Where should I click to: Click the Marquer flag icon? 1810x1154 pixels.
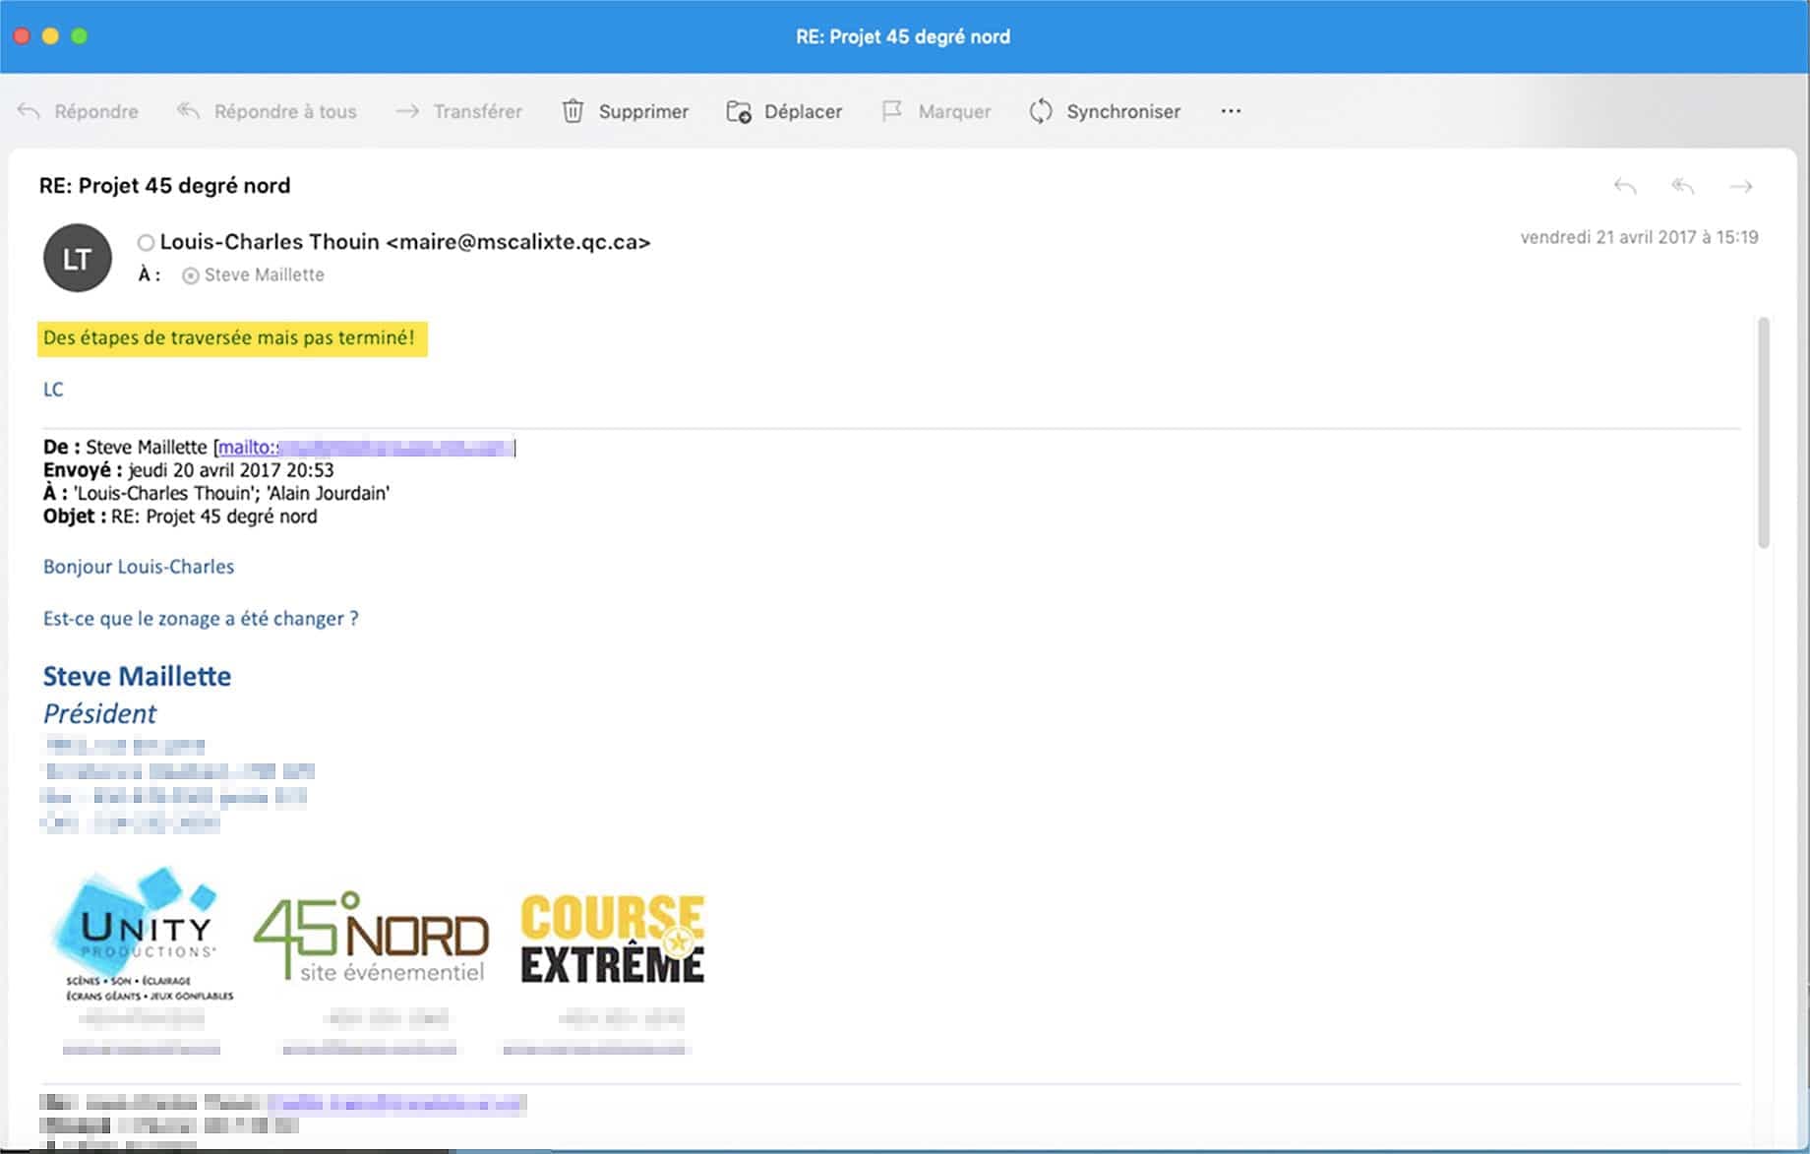(x=891, y=111)
